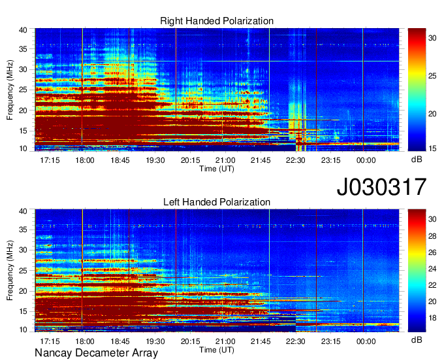Click the Right Handed Polarization title

(x=217, y=21)
